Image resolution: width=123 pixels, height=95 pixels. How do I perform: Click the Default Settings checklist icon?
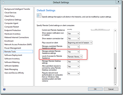(39, 15)
